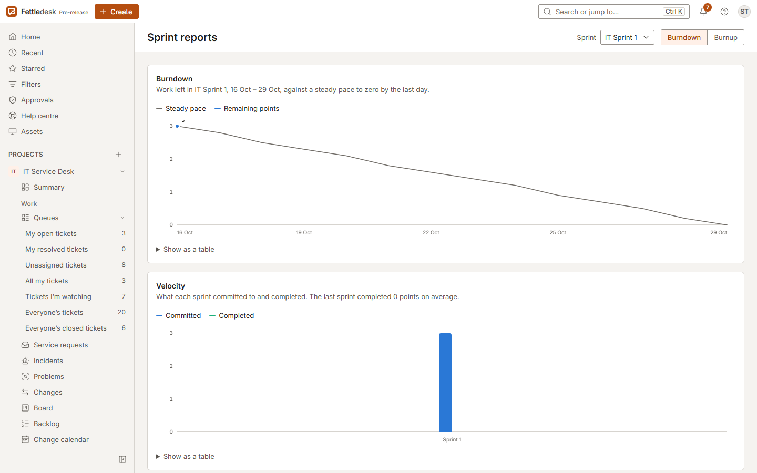Click the Create button
Screen dimensions: 757x473
coord(117,12)
